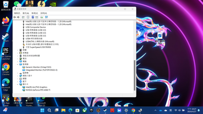This screenshot has height=114, width=203.
Task: Click the image file icon on the desktop
Action: tap(160, 38)
